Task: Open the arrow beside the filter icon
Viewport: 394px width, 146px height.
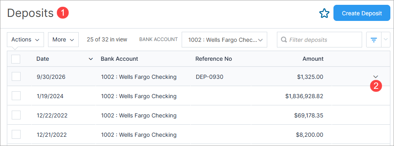Action: pos(386,39)
